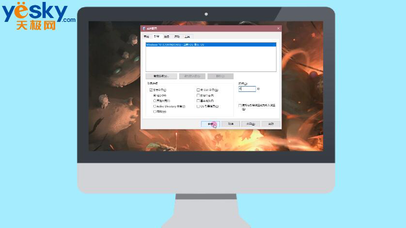This screenshot has height=228, width=406.
Task: Select the Active Directory repair radio option
Action: (155, 106)
